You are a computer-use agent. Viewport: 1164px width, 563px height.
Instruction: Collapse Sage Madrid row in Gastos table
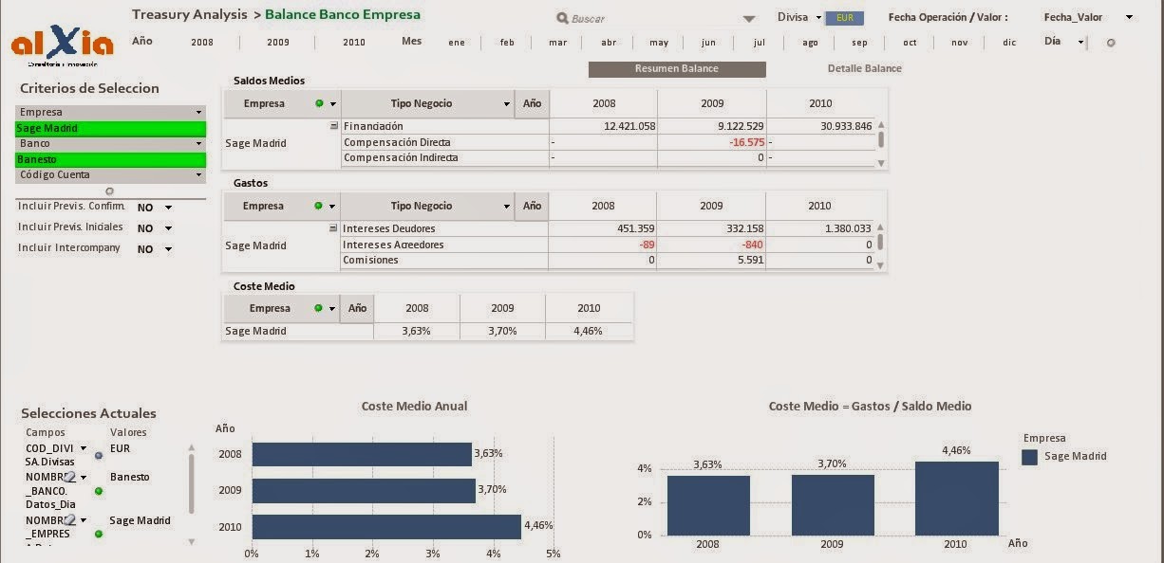[x=333, y=227]
